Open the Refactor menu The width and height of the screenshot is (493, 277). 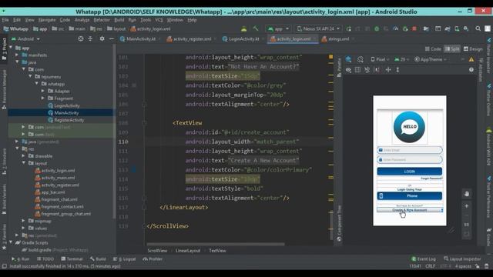[x=102, y=20]
